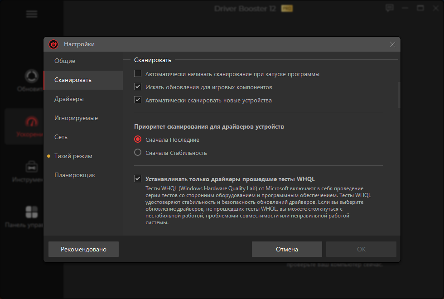The image size is (444, 299).
Task: Click the Обновить driver update icon in sidebar
Action: pos(31,76)
